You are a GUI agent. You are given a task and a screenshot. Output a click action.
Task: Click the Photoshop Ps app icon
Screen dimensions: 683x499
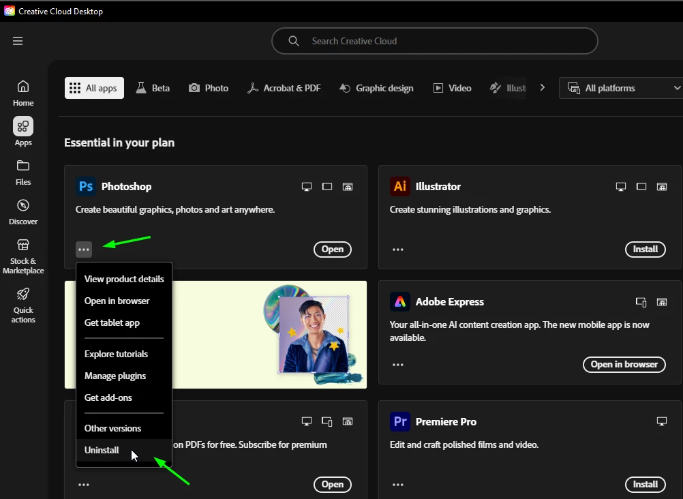[x=86, y=187]
